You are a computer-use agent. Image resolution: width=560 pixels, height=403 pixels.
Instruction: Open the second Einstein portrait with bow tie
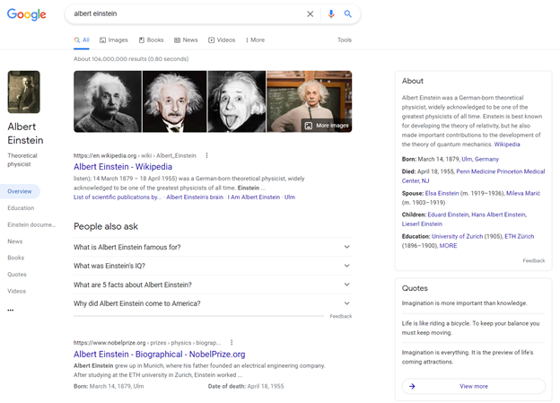coord(175,101)
